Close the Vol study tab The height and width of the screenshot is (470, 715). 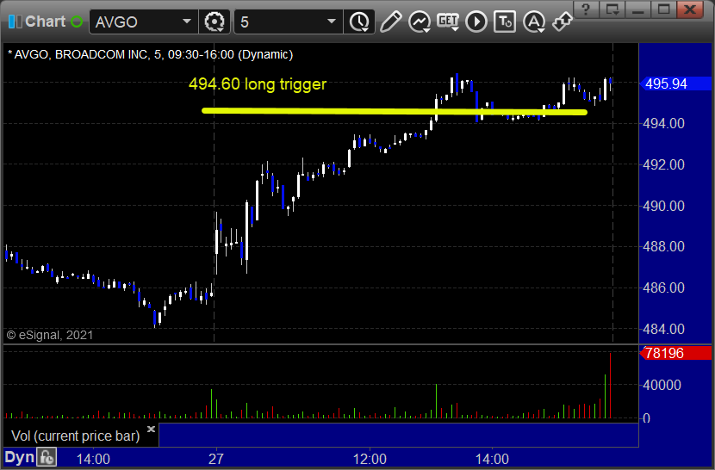(x=151, y=429)
